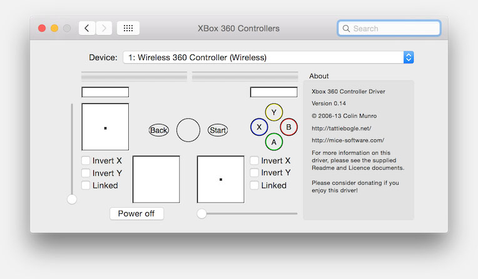
Task: Minimize the window with the yellow button
Action: [54, 28]
